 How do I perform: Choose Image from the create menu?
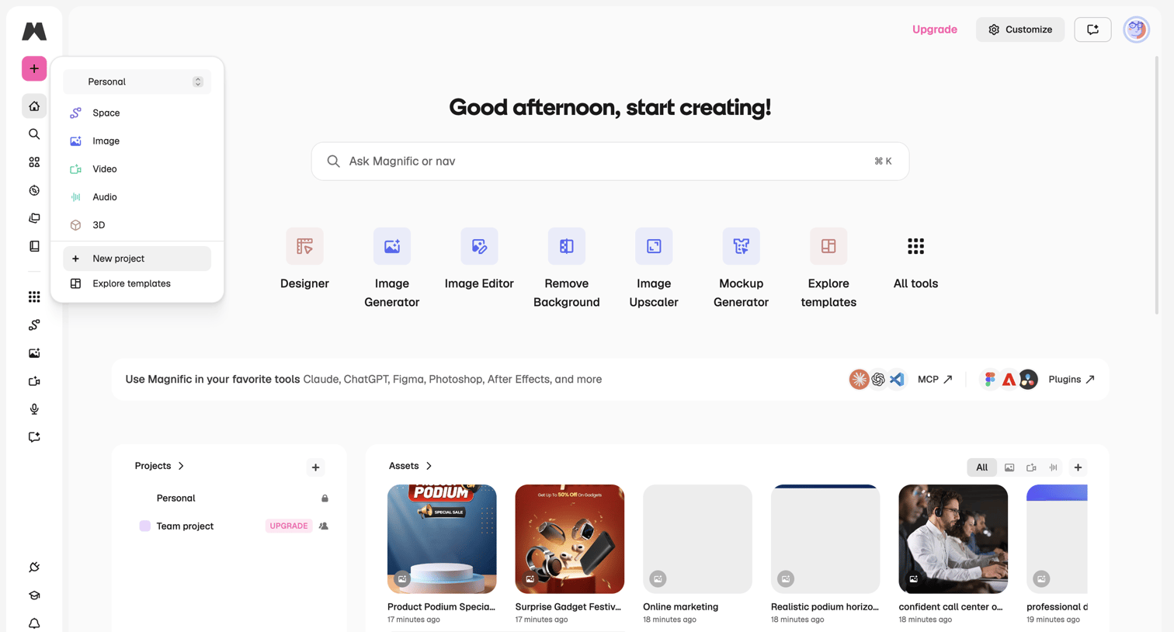137,141
